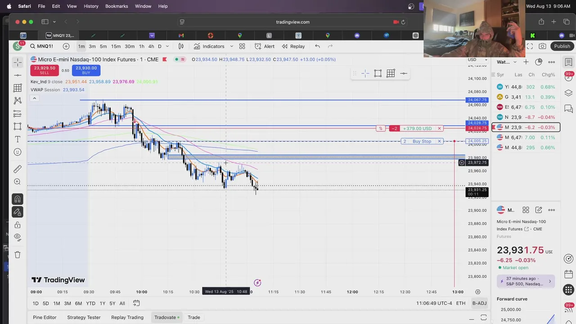Switch to the 30m timeframe
This screenshot has height=324, width=576.
[x=130, y=46]
